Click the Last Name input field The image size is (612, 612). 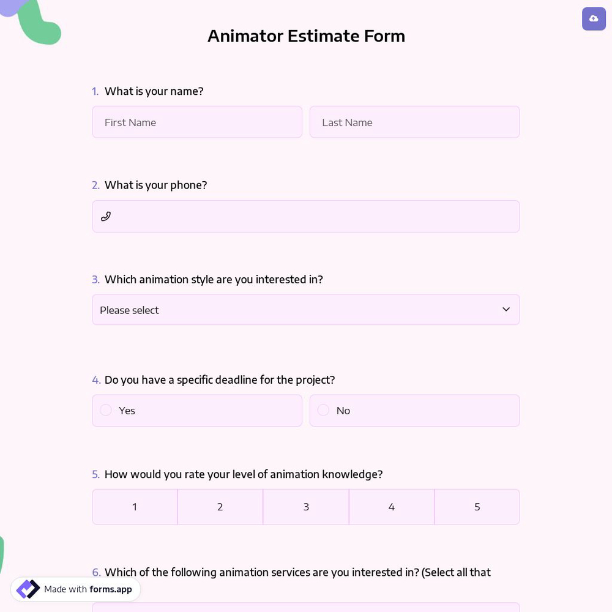point(414,122)
